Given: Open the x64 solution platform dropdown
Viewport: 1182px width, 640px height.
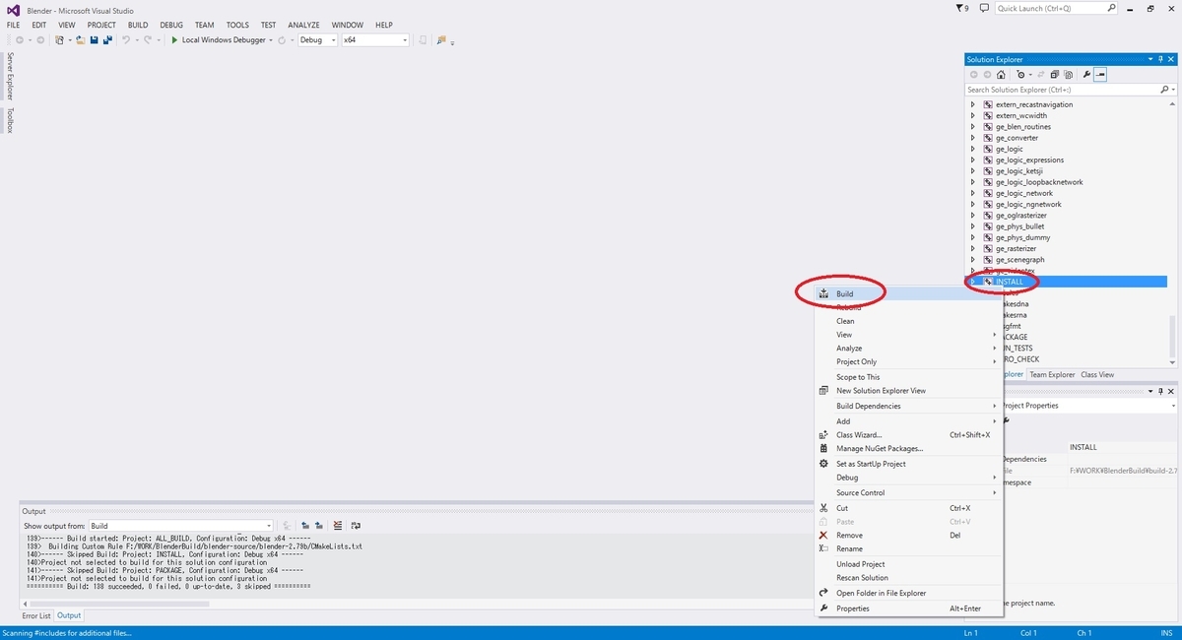Looking at the screenshot, I should point(374,40).
